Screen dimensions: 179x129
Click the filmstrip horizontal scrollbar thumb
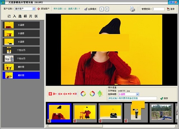76,126
